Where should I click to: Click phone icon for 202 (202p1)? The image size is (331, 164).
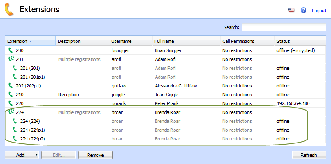pos(11,86)
